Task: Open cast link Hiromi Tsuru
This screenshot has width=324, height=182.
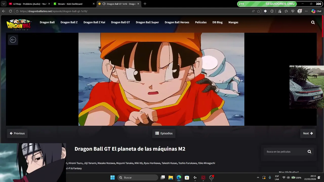Action: pyautogui.click(x=75, y=163)
